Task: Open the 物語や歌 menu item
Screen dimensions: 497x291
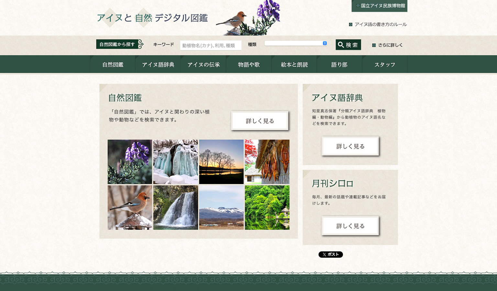Action: tap(249, 64)
